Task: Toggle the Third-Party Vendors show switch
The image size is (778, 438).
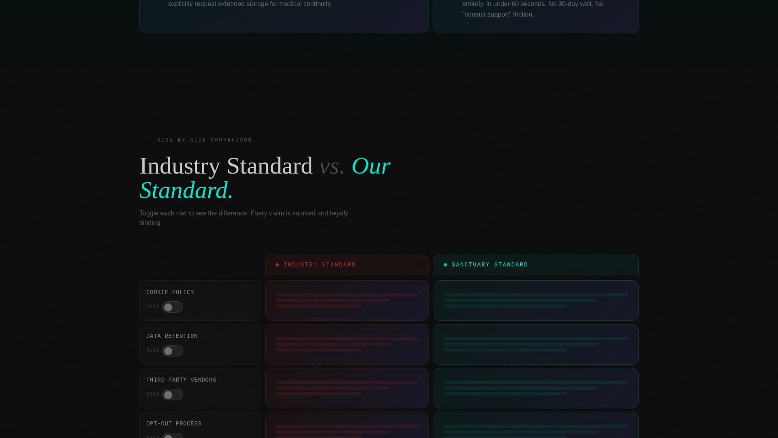Action: tap(173, 395)
